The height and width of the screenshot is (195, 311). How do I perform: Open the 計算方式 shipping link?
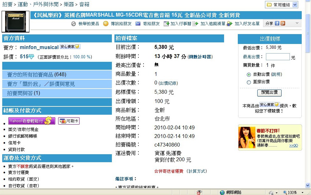[197, 171]
